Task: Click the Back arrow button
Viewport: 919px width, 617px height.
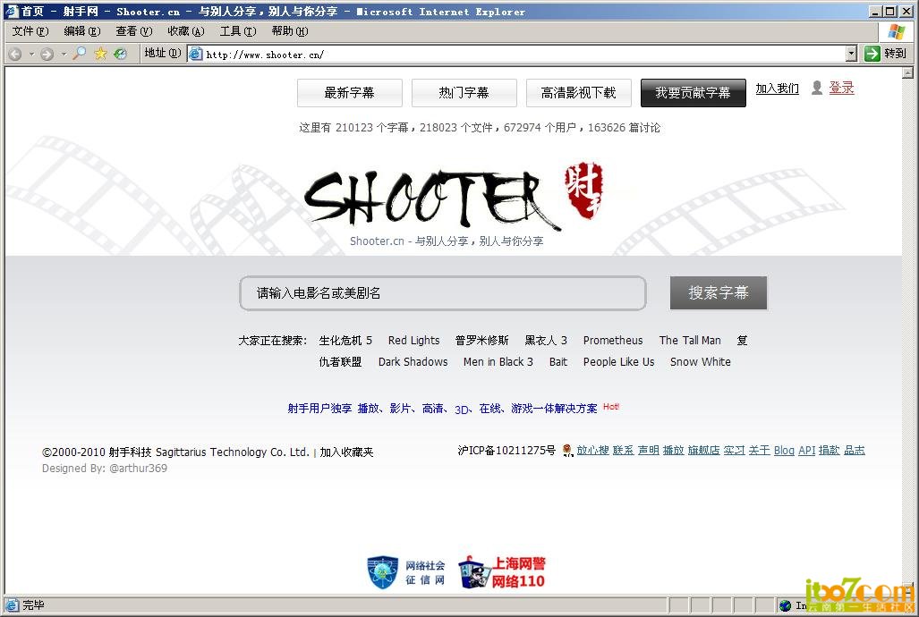Action: coord(15,54)
